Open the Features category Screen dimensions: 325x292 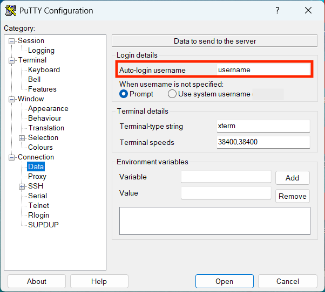click(x=42, y=89)
